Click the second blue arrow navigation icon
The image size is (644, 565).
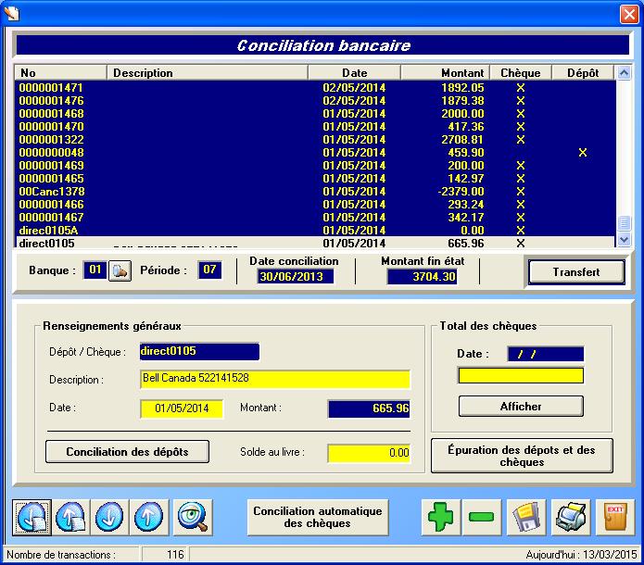(71, 517)
